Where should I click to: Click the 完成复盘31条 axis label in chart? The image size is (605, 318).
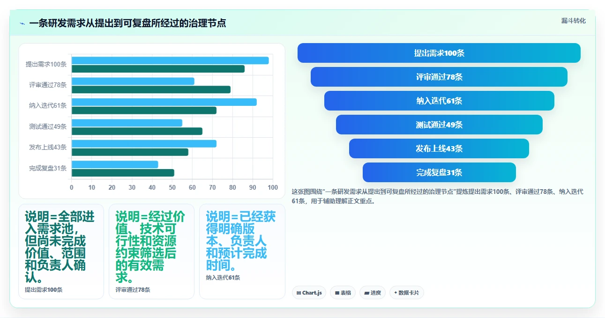tap(48, 168)
